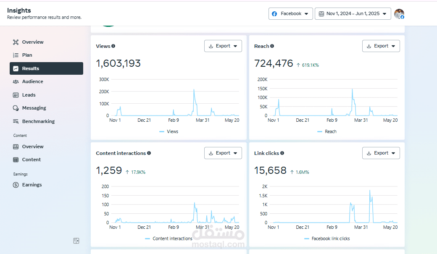Click the 1.6M% link clicks increase indicator
The width and height of the screenshot is (437, 254).
[x=300, y=172]
